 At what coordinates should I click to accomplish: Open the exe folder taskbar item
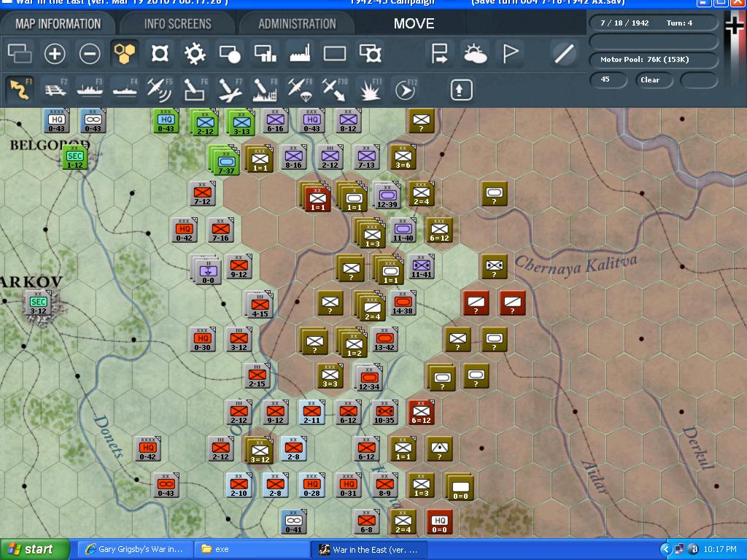pyautogui.click(x=252, y=550)
